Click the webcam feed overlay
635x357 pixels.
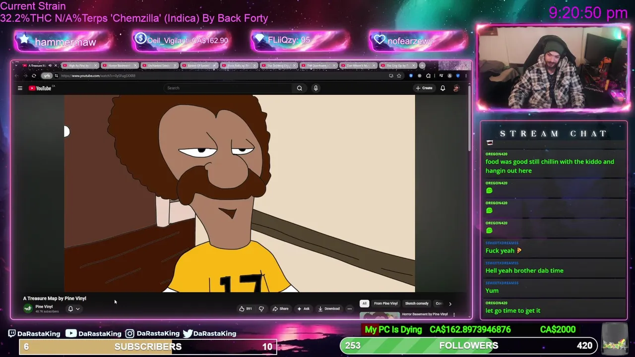coord(553,68)
